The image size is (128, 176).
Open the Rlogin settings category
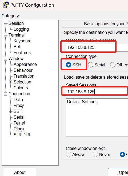pos(19,129)
